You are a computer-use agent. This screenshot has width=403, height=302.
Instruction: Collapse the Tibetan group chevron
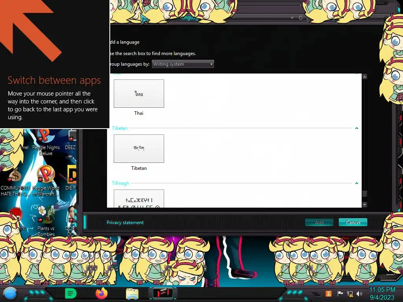pos(357,128)
